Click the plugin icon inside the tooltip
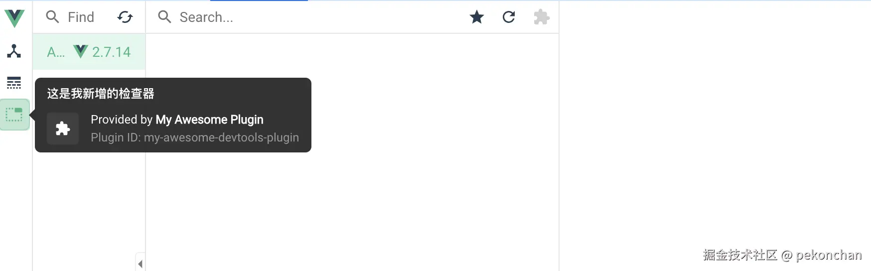 click(63, 129)
